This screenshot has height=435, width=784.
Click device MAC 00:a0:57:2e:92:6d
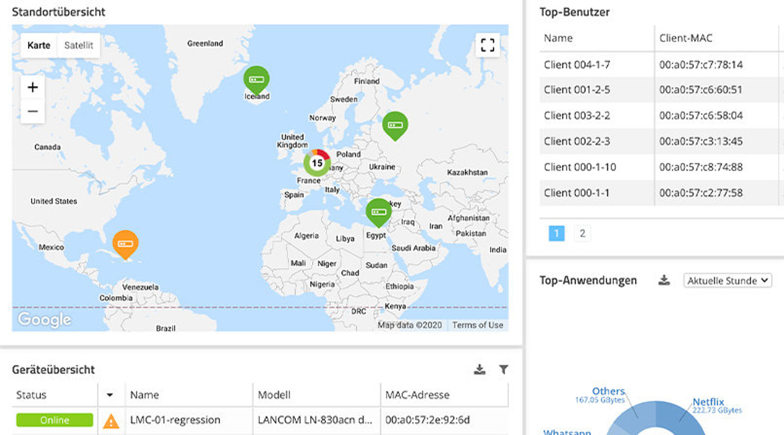pos(428,420)
